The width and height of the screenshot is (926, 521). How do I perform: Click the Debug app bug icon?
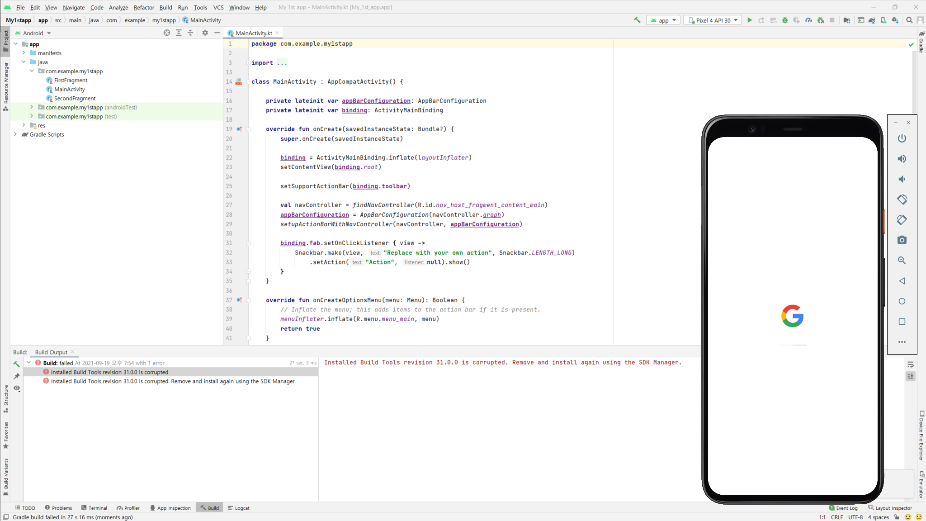(x=785, y=20)
